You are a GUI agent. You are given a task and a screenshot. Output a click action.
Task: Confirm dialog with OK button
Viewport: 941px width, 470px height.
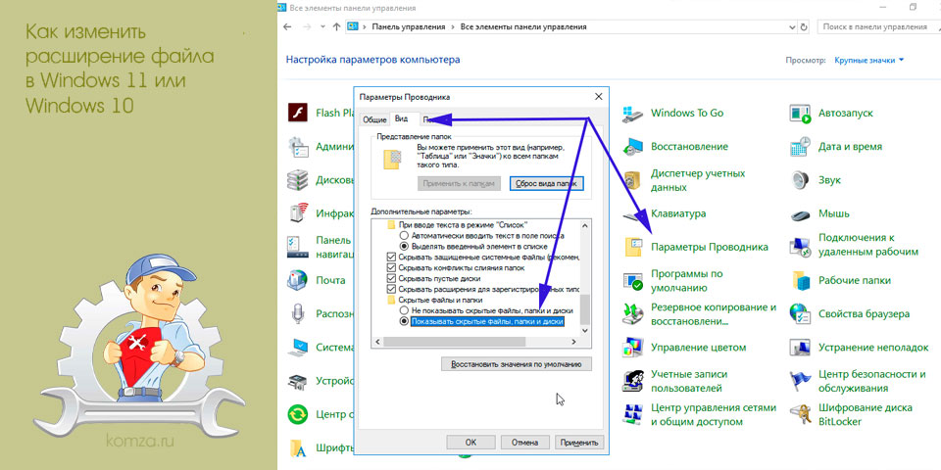[470, 443]
